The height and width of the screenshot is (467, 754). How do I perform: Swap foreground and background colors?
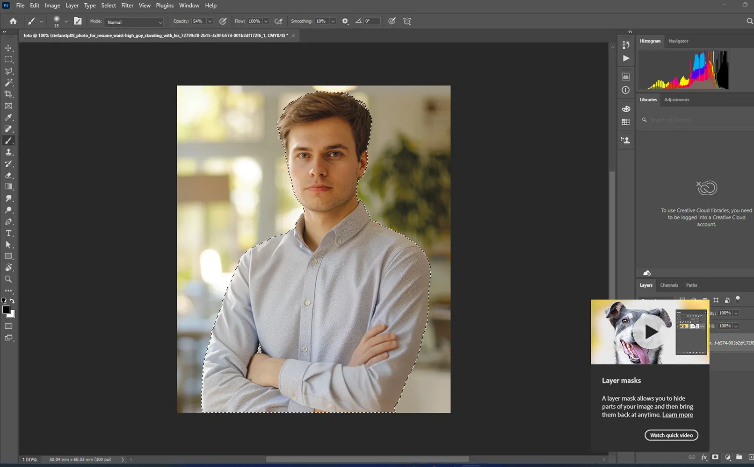tap(13, 301)
